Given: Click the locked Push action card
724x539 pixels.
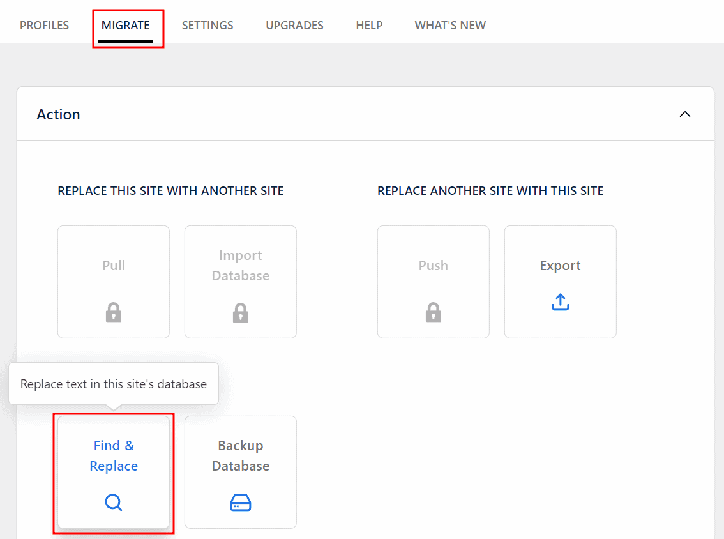Looking at the screenshot, I should (x=433, y=281).
